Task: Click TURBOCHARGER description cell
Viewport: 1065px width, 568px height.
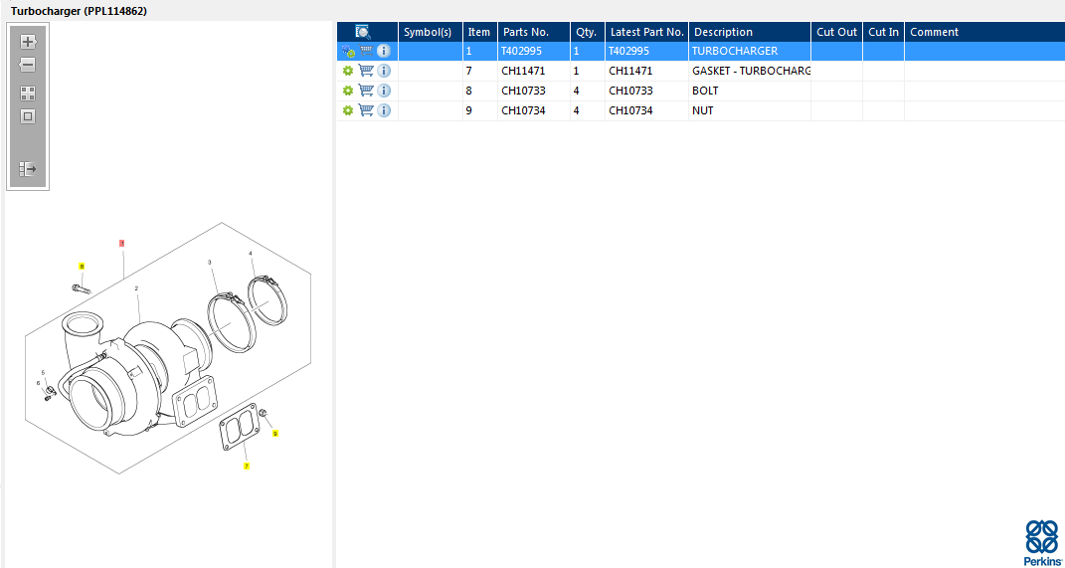Action: coord(750,51)
